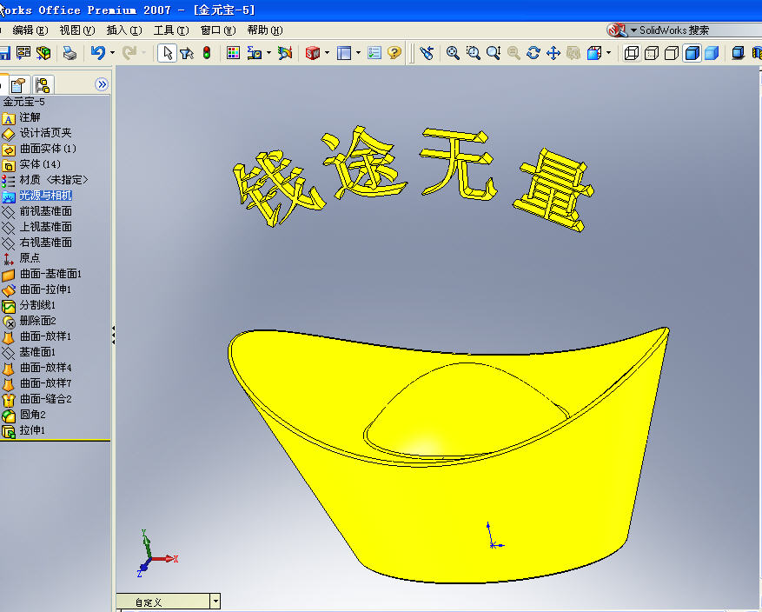Click the Standard Views cube icon

[x=594, y=52]
